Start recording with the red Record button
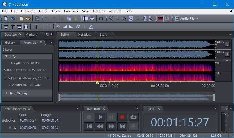The image size is (234, 138). tap(122, 117)
